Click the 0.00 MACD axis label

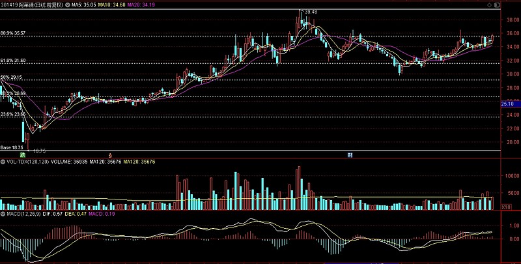tap(514, 239)
